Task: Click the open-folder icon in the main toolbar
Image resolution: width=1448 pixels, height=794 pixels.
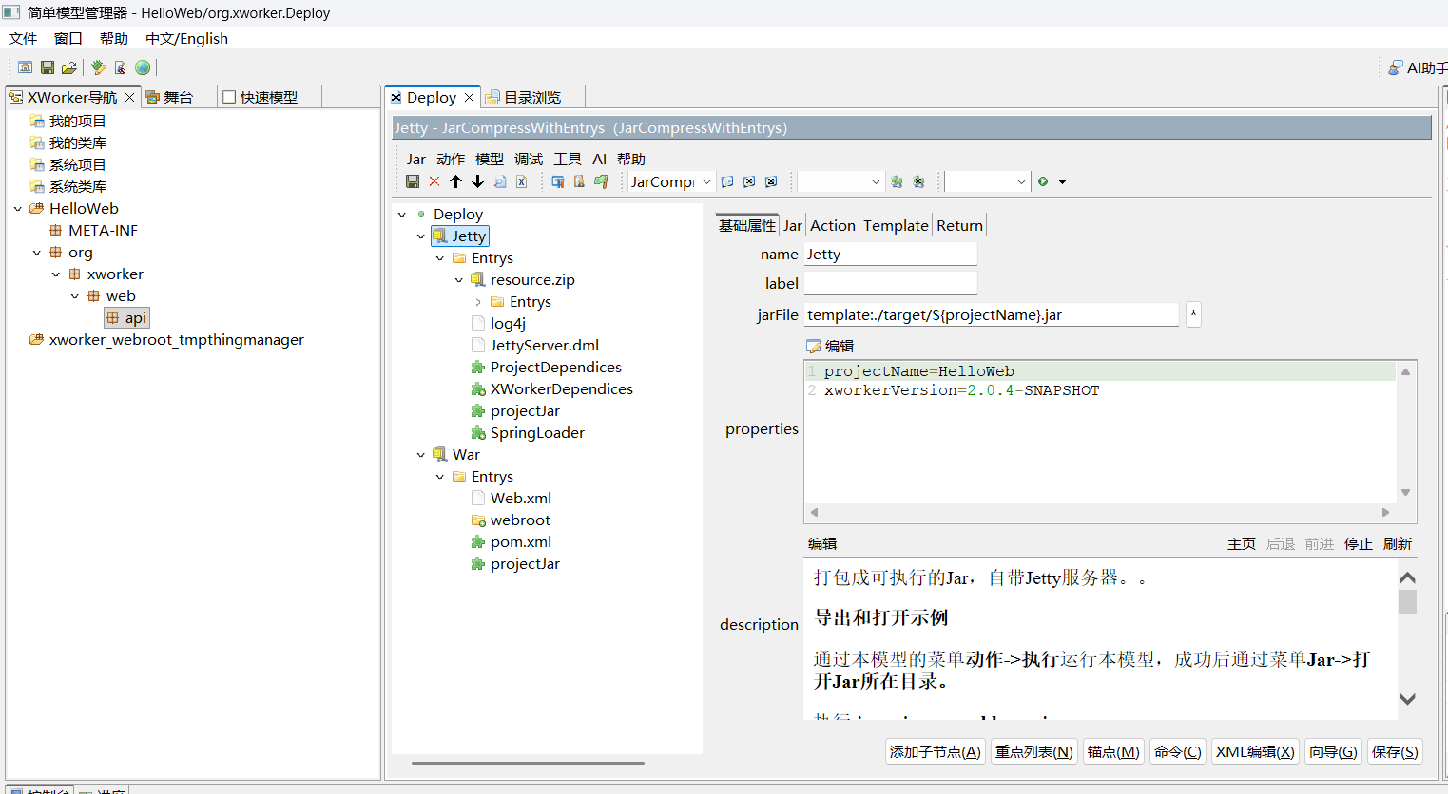Action: [69, 67]
